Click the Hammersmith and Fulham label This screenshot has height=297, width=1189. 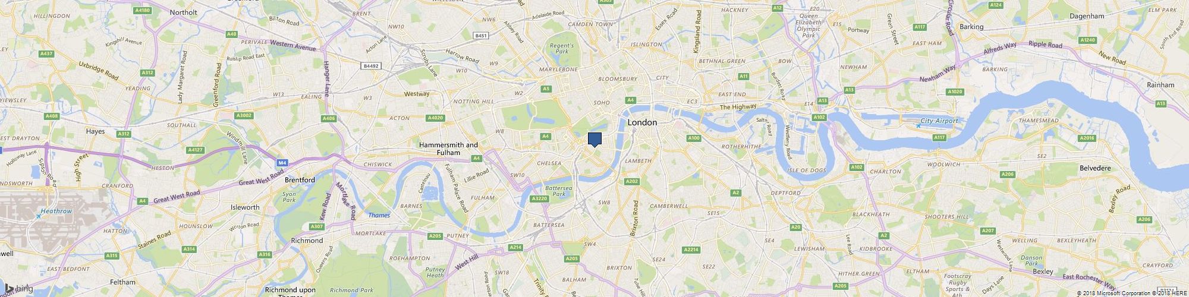(448, 148)
